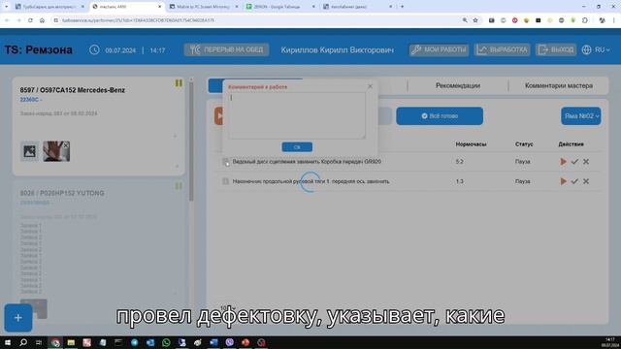Viewport: 621px width, 349px height.
Task: Reload the page with browser refresh icon
Action: [x=30, y=20]
